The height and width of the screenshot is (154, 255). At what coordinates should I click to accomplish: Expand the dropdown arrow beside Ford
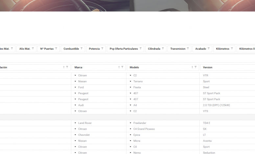pyautogui.click(x=75, y=87)
